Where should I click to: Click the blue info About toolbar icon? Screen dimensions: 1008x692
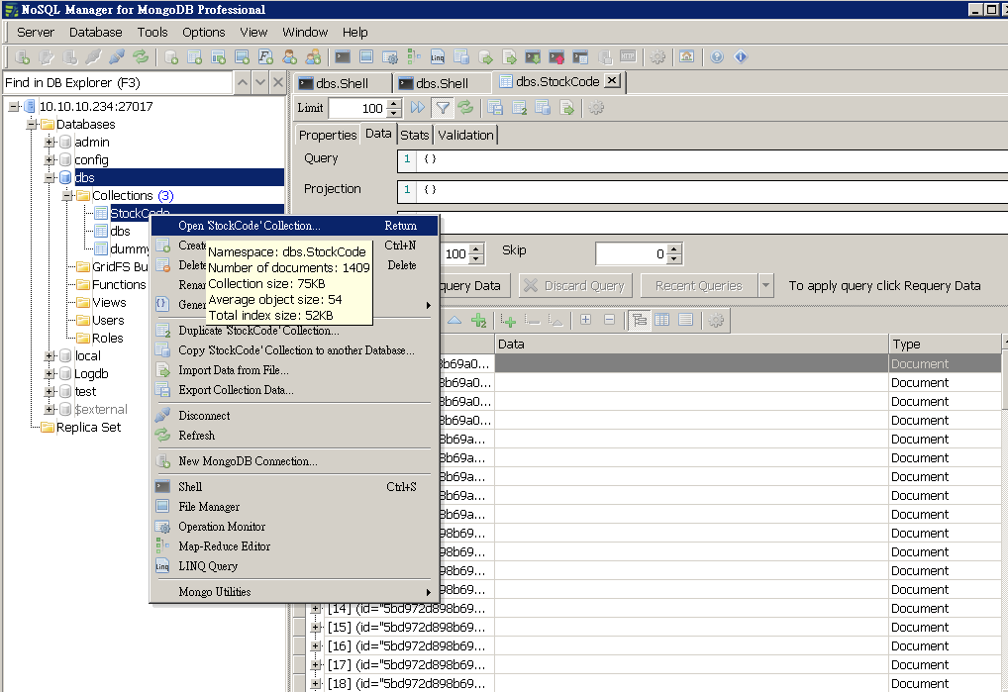tap(741, 57)
